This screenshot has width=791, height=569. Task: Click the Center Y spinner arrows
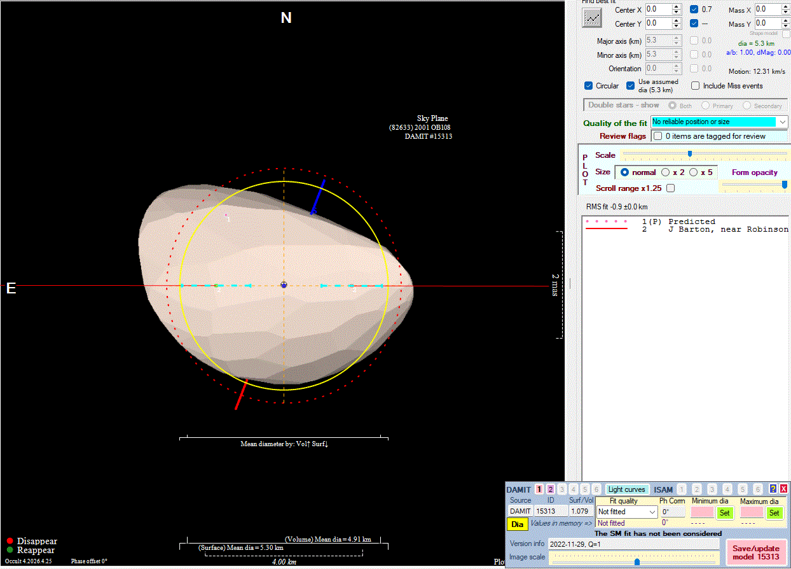(677, 24)
